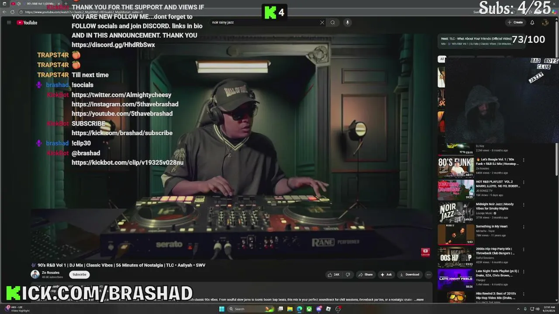The height and width of the screenshot is (314, 559).
Task: Open Zo Rosales channel avatar
Action: (35, 274)
